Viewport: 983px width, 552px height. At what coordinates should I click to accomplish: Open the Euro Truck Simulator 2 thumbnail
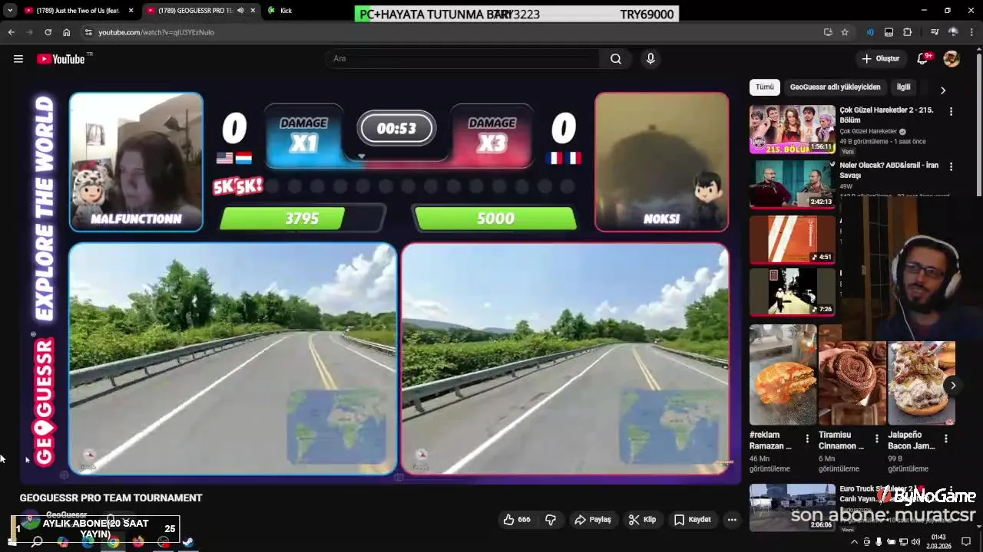[x=793, y=508]
